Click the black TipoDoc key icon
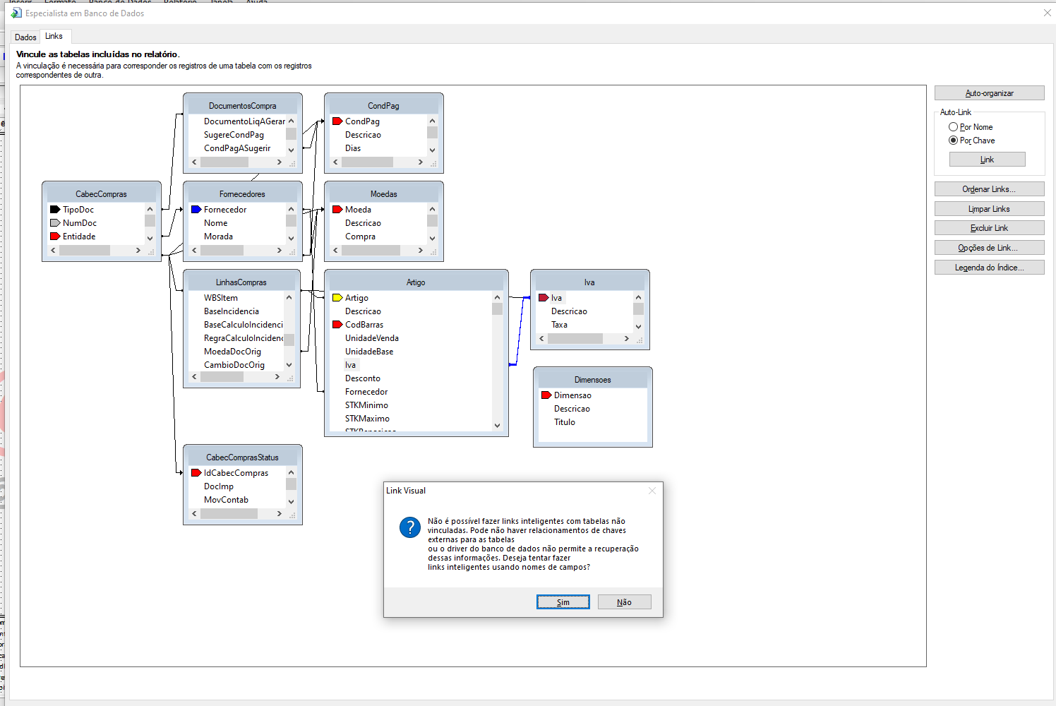This screenshot has height=706, width=1056. coord(55,210)
